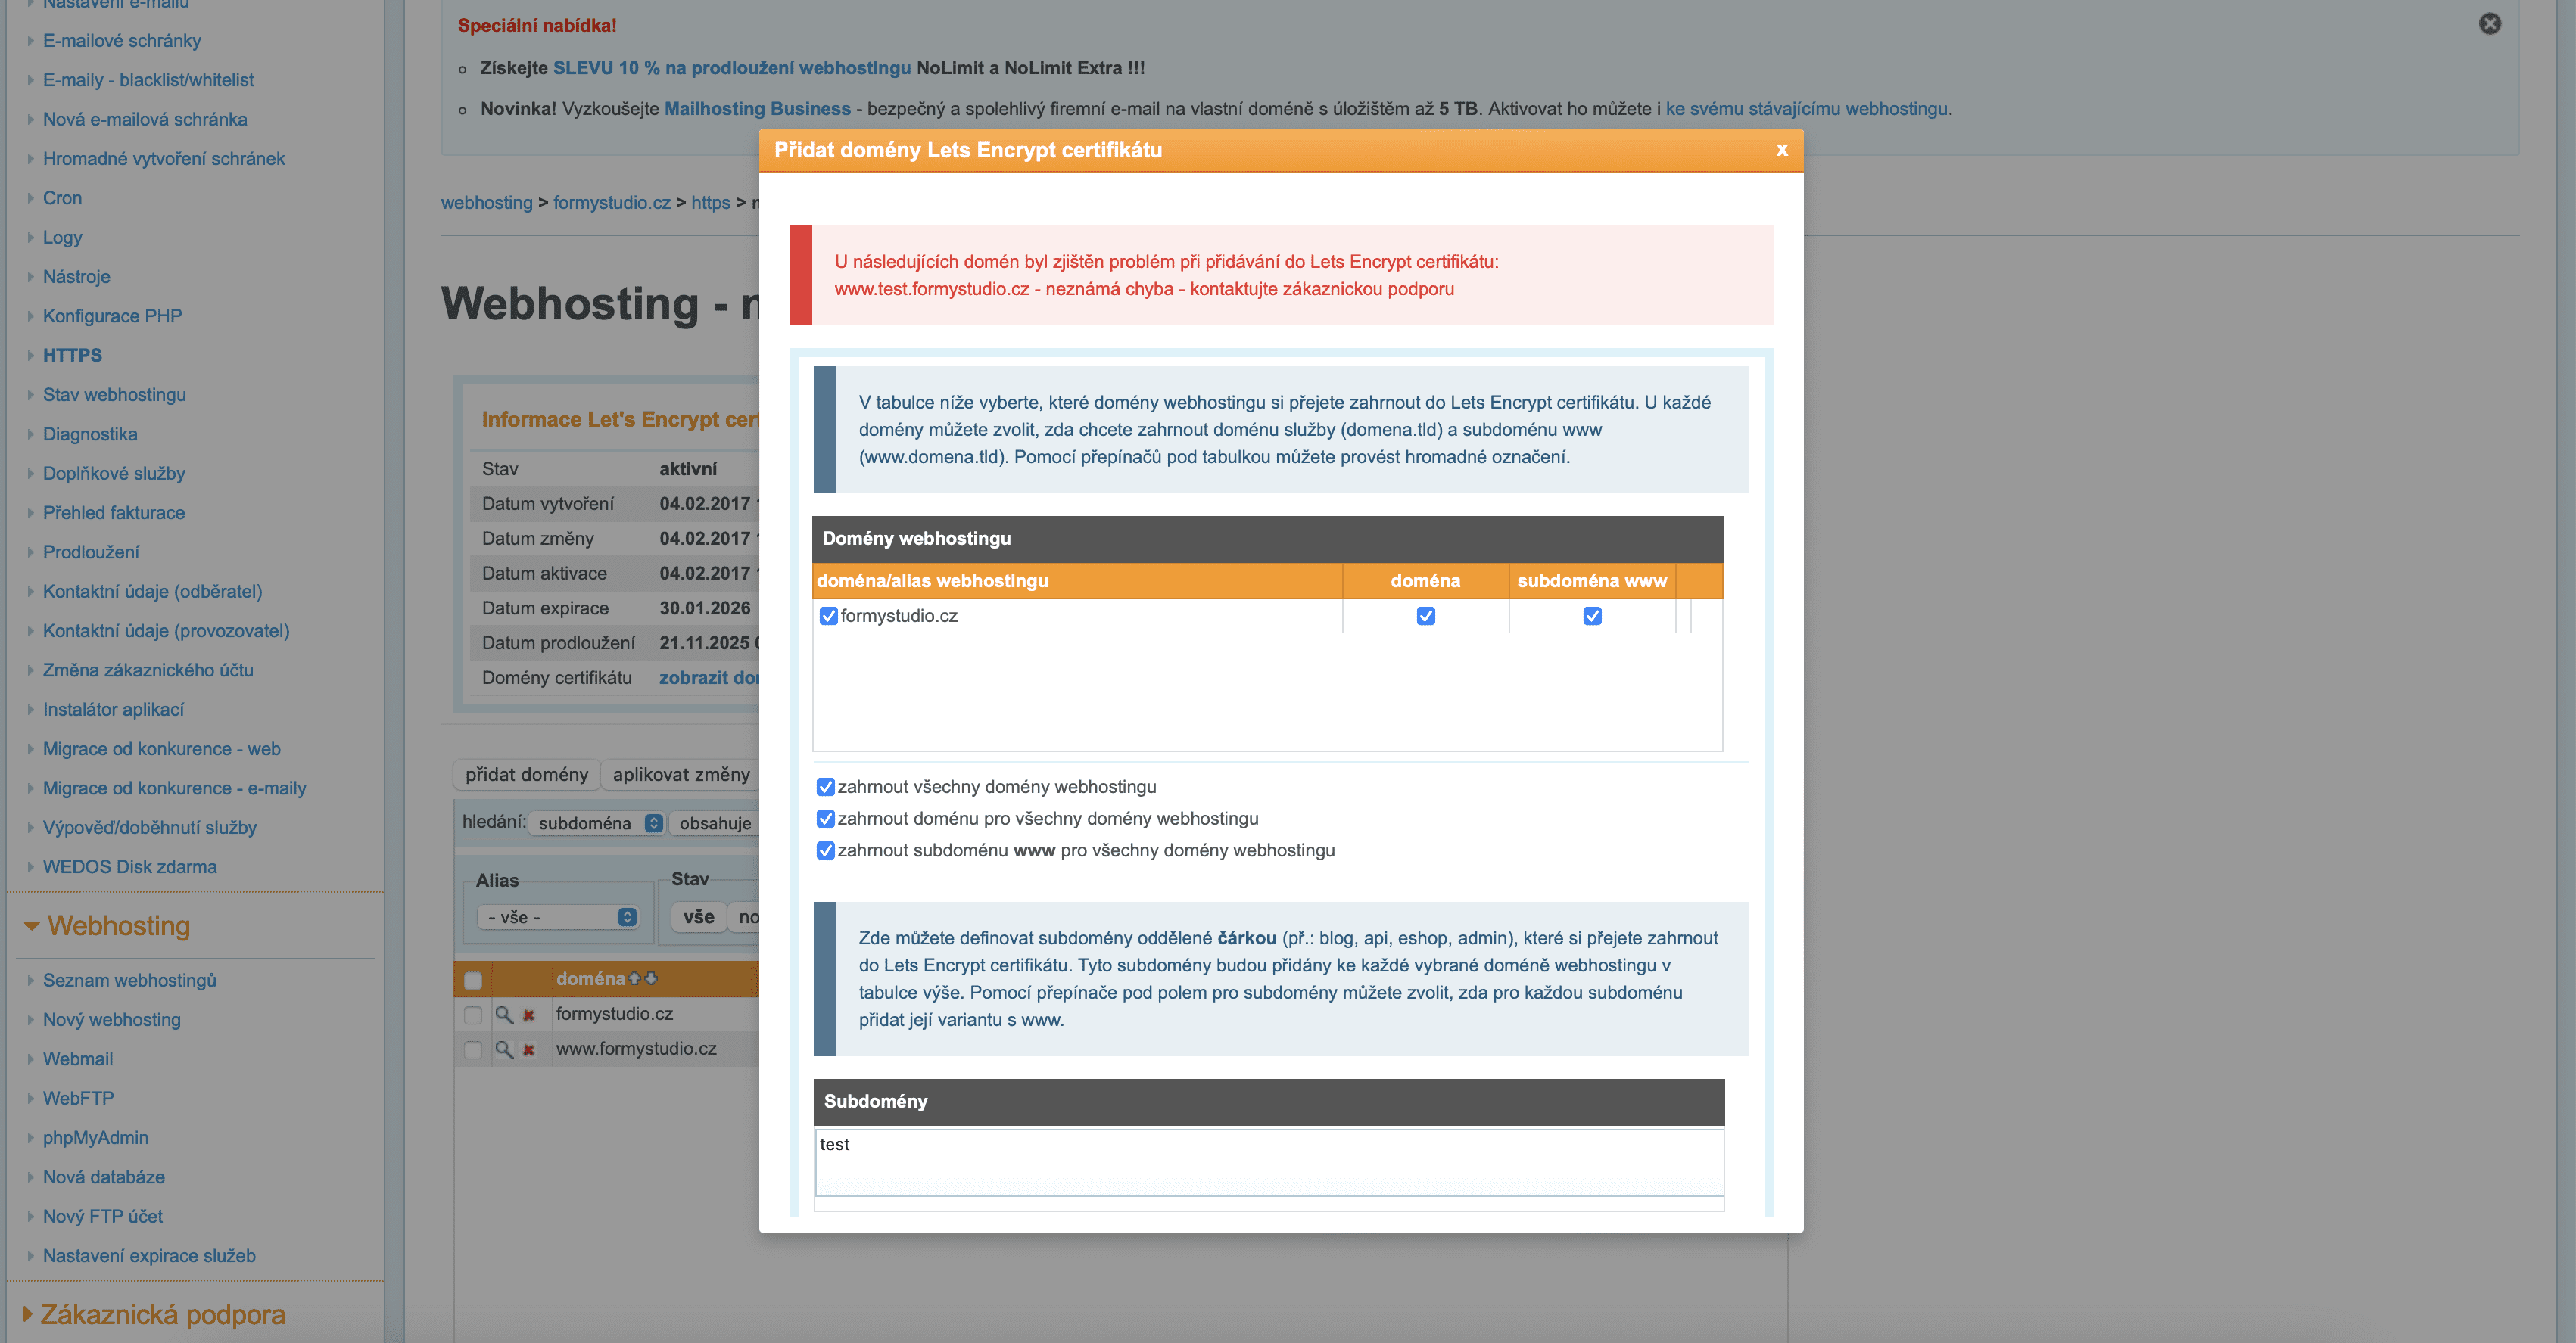Sort doména column ascending arrow
2576x1343 pixels.
[x=634, y=978]
